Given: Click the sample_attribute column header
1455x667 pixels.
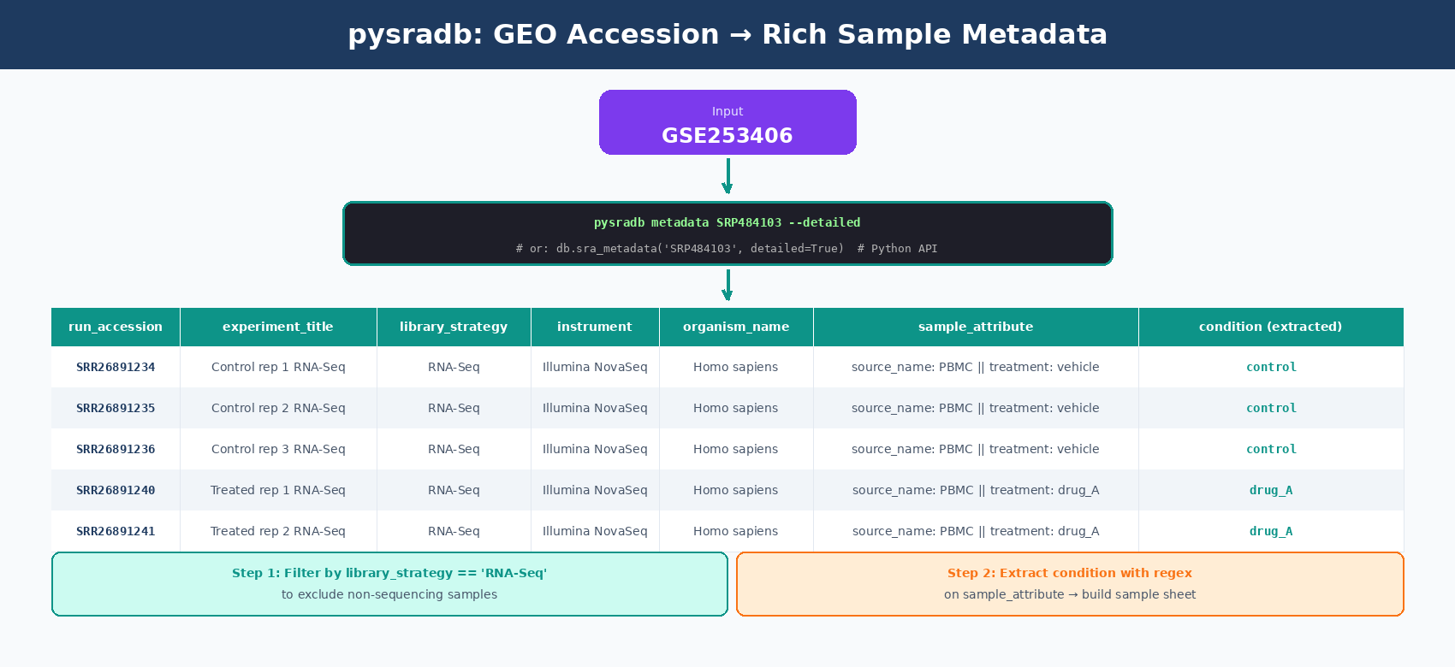Looking at the screenshot, I should [x=976, y=327].
